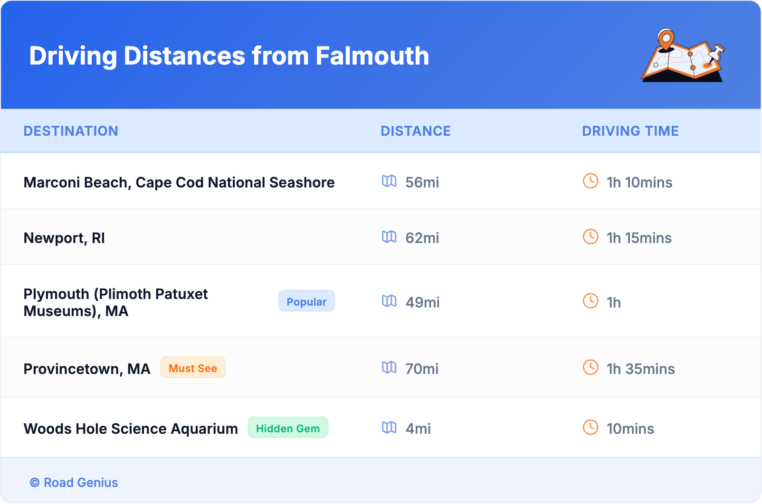Click the map illustration icon in header
This screenshot has height=504, width=762.
click(683, 56)
